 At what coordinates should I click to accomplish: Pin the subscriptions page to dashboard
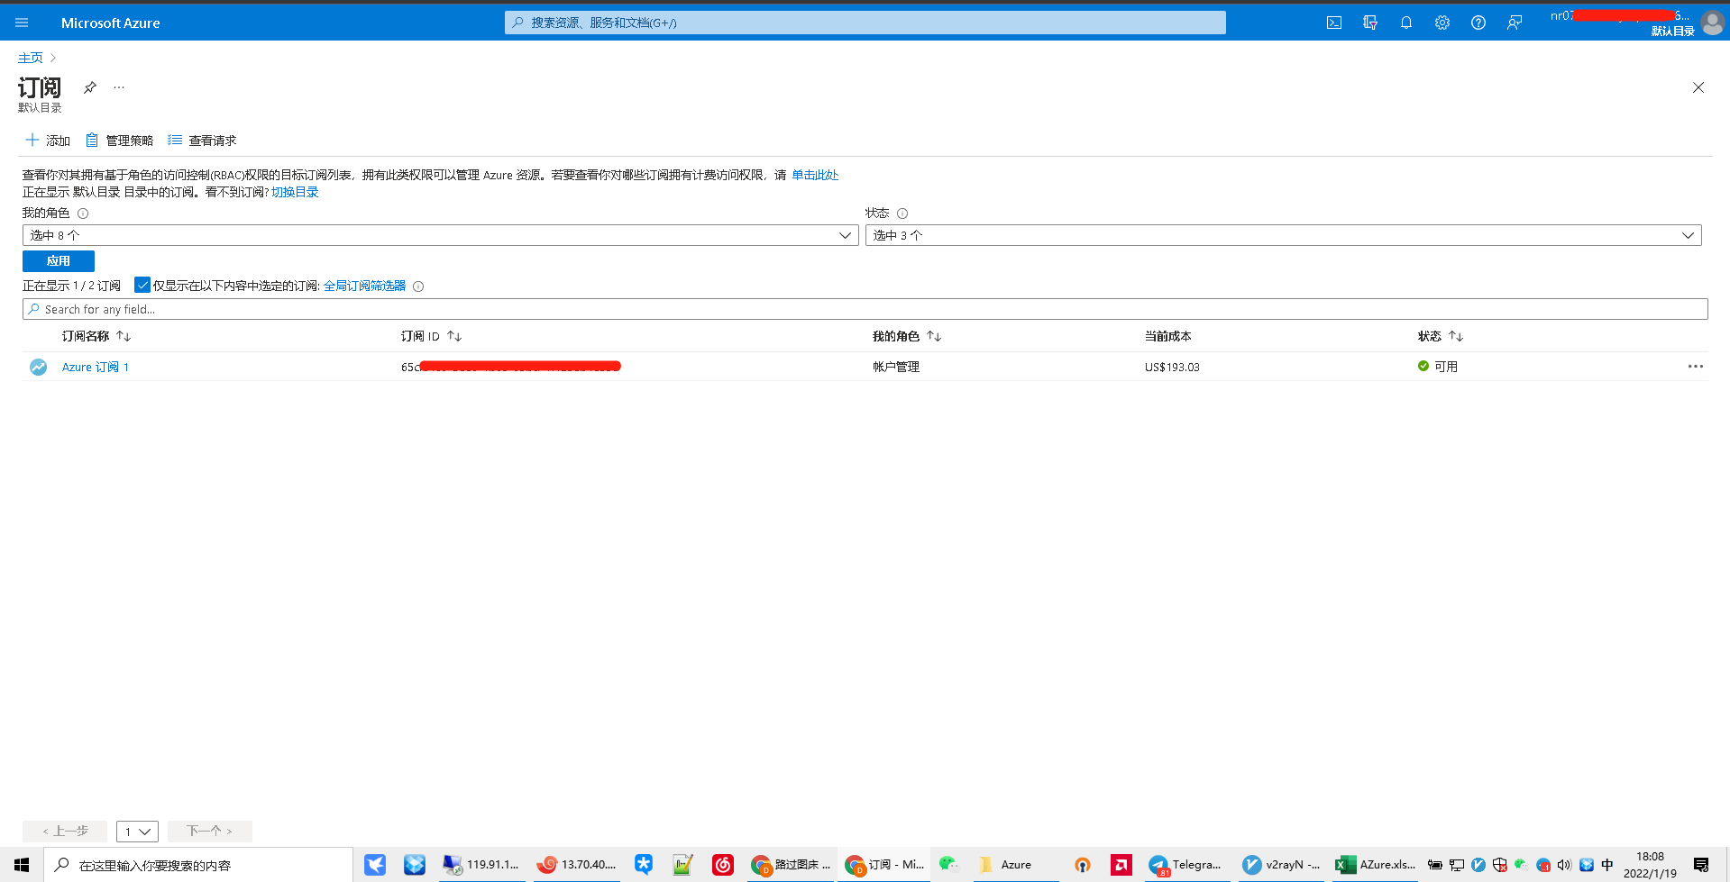90,87
